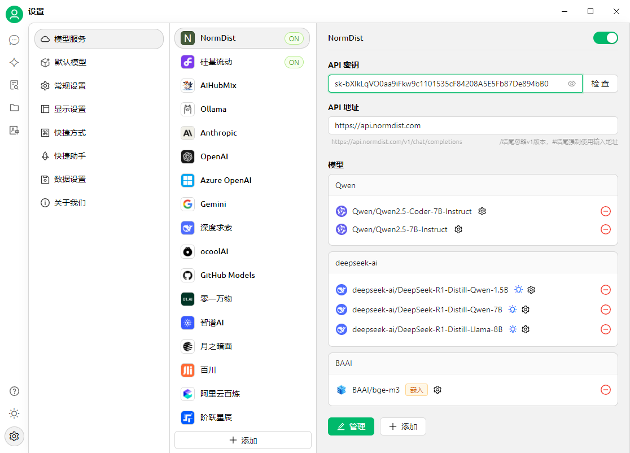Select the Ollama provider
This screenshot has height=453, width=630.
[242, 109]
